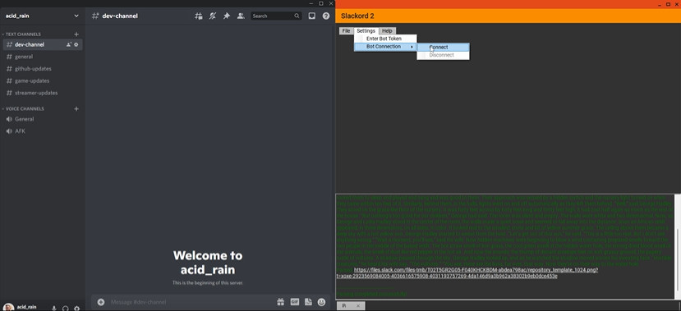Viewport: 681px width, 311px height.
Task: Select the dev-channel text channel
Action: 43,44
